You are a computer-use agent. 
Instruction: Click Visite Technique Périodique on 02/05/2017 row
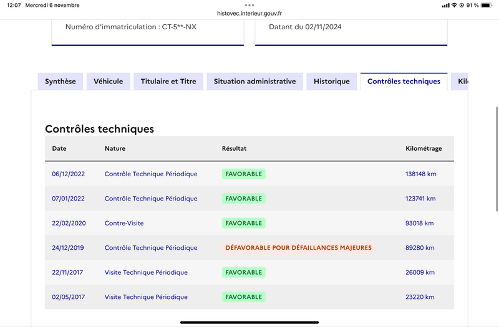tap(146, 297)
